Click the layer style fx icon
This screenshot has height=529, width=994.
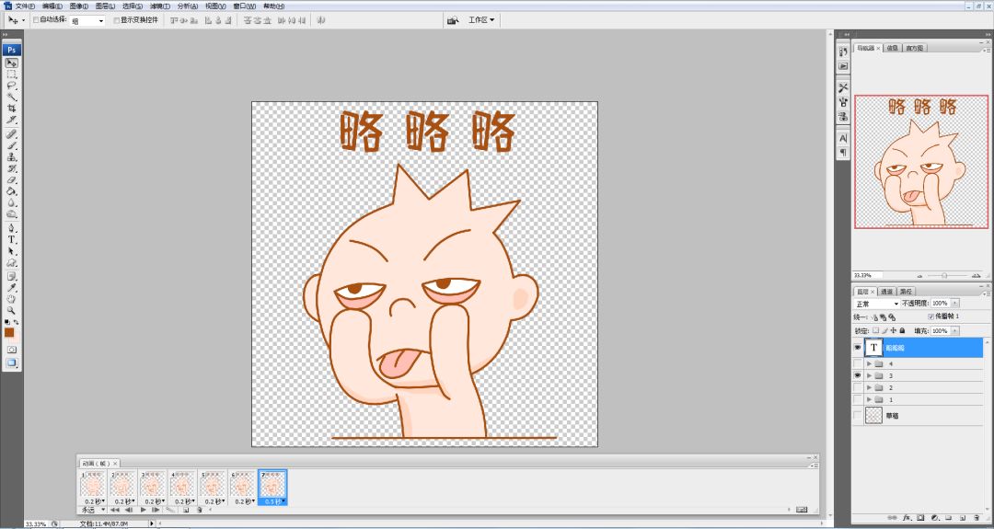coord(907,518)
